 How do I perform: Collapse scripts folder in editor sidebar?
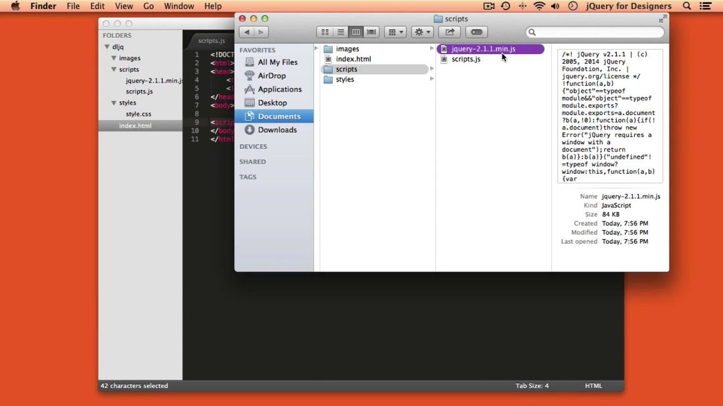click(x=114, y=69)
